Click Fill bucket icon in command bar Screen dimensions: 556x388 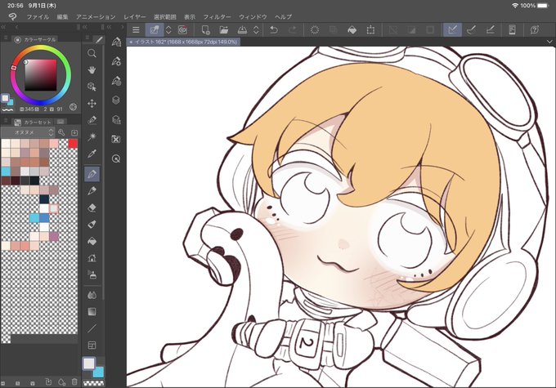(x=352, y=29)
